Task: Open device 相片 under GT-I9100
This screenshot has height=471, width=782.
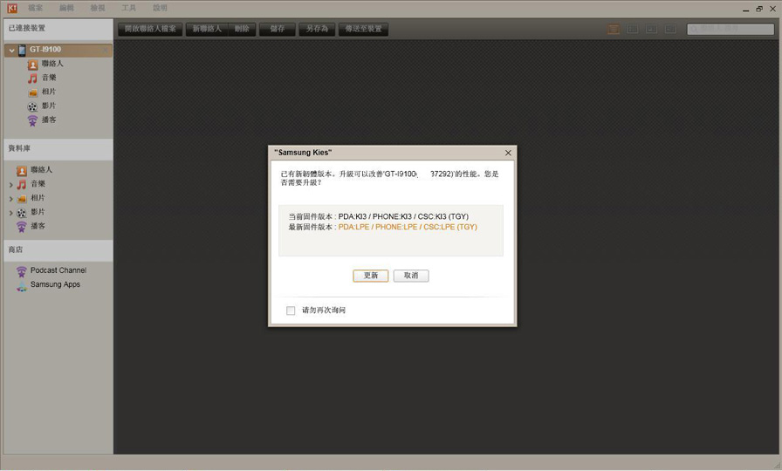Action: pos(42,92)
